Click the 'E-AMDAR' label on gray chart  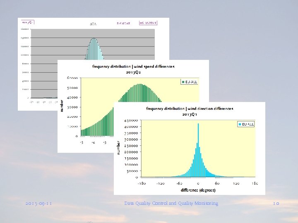click(123, 23)
